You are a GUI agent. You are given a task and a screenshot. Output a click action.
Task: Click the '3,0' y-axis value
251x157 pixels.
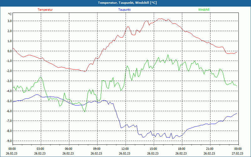click(10, 21)
